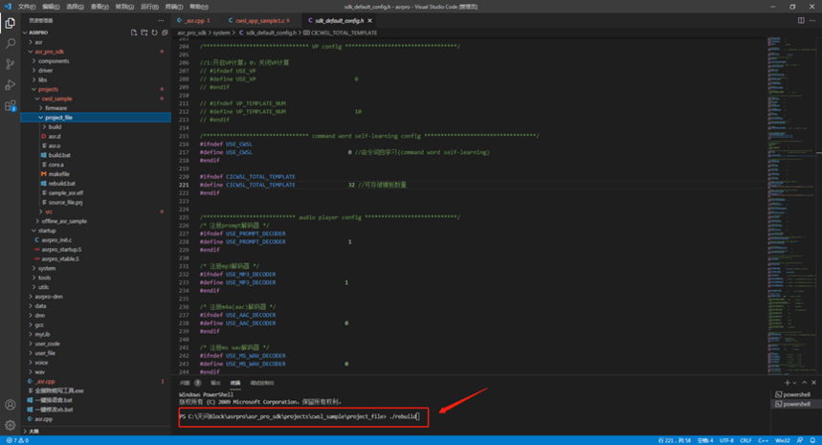Close the sdk_default_config.h tab

(x=369, y=20)
